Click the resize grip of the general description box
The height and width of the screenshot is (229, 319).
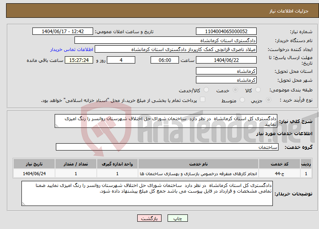pos(57,126)
